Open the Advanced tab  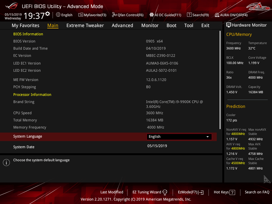pyautogui.click(x=122, y=25)
